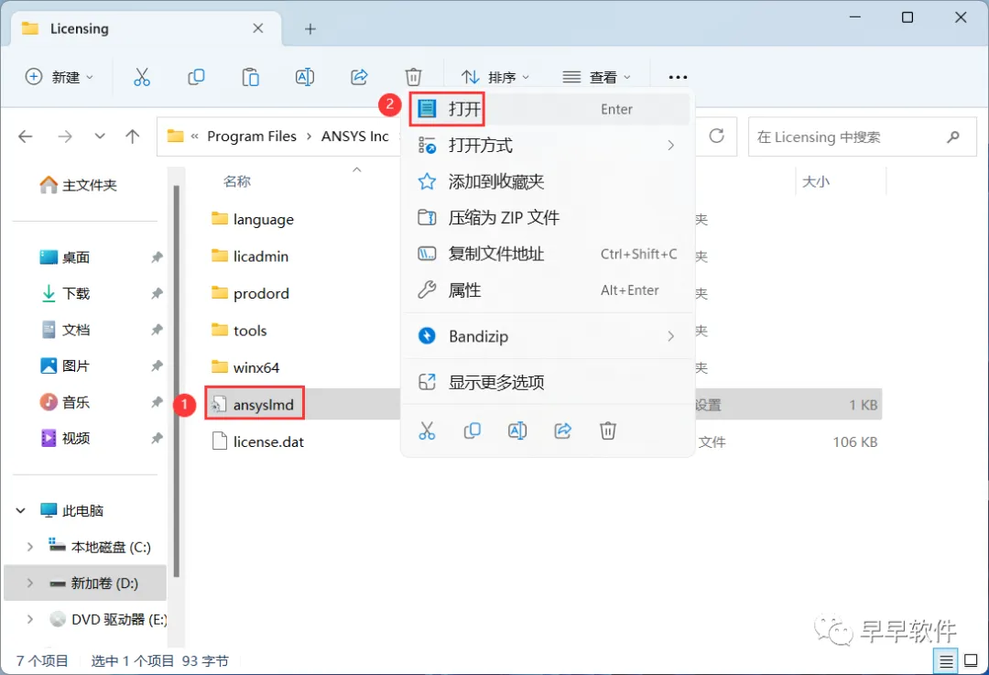The width and height of the screenshot is (989, 675).
Task: Click the overflow chevron at the start of the address path
Action: tap(195, 136)
